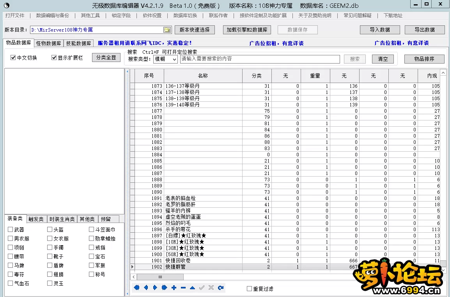Check the 项链 category box
The image size is (450, 297).
click(x=10, y=247)
